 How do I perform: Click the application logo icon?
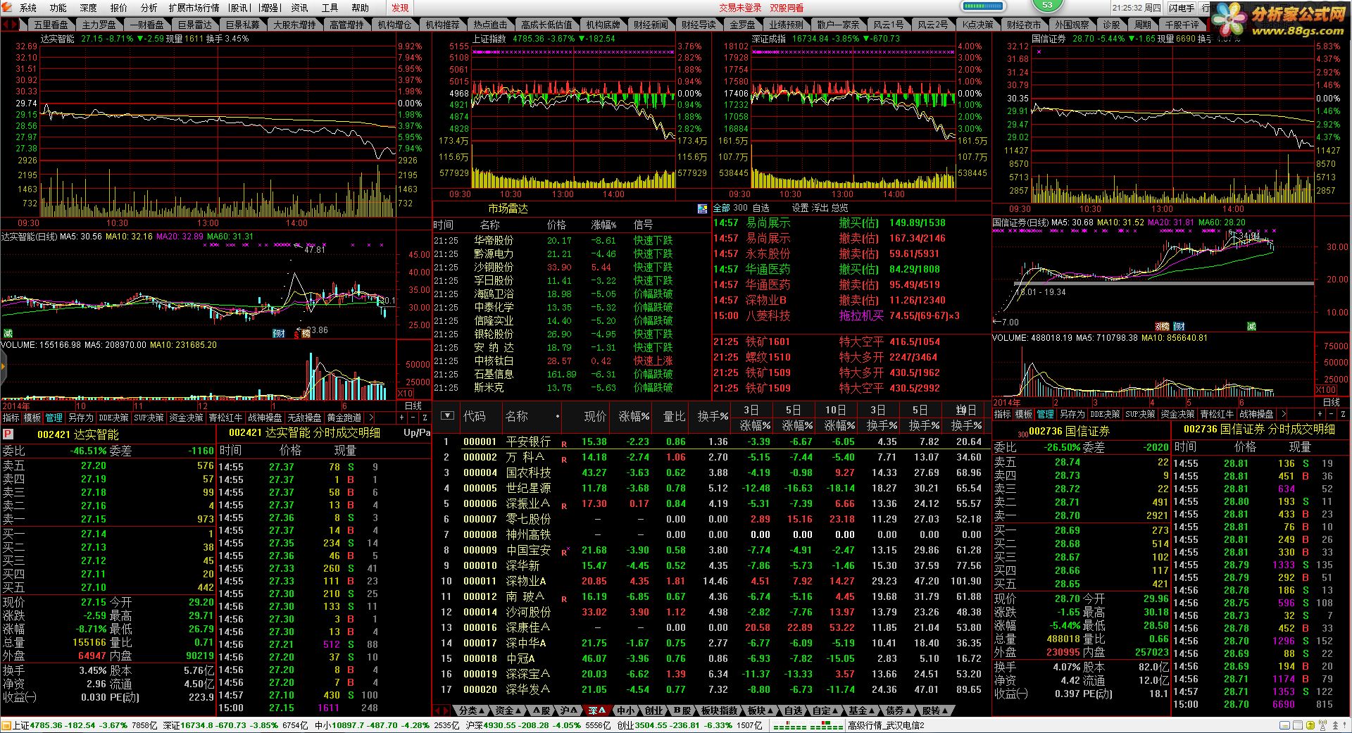[x=8, y=8]
